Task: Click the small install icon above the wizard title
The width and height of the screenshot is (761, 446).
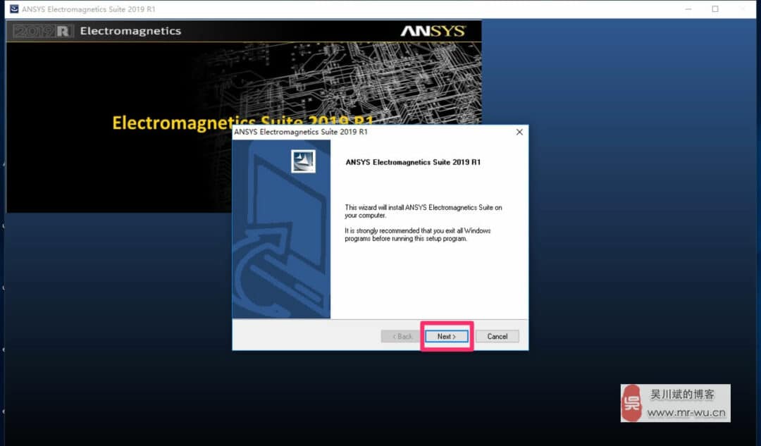Action: coord(302,161)
